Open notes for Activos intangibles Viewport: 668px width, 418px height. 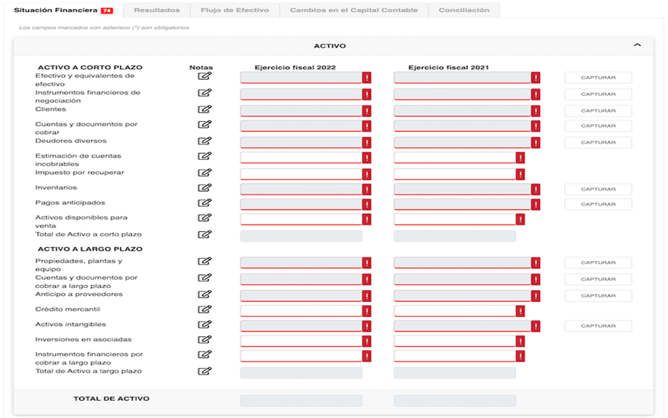[205, 324]
